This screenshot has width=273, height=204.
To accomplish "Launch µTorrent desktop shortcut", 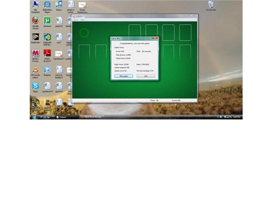I will point(47,22).
